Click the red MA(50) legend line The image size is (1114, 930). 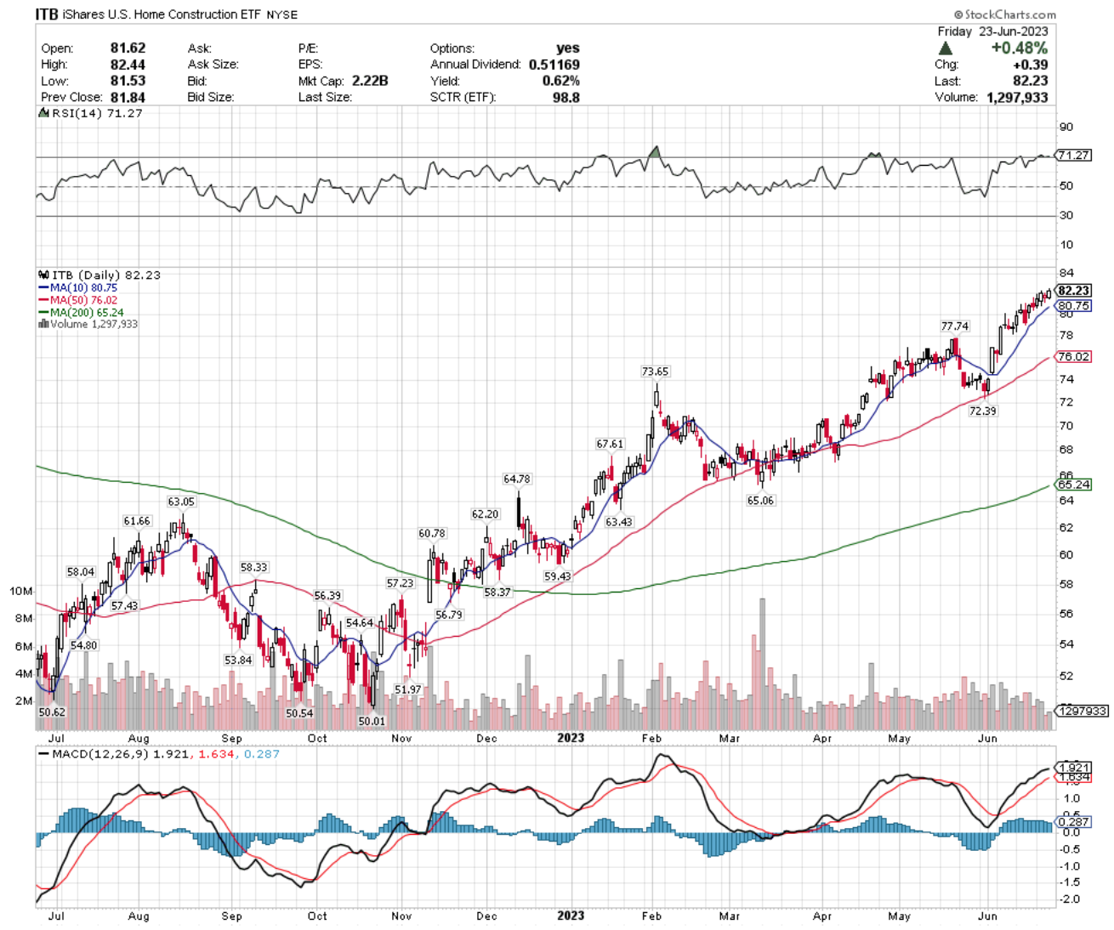pos(43,300)
